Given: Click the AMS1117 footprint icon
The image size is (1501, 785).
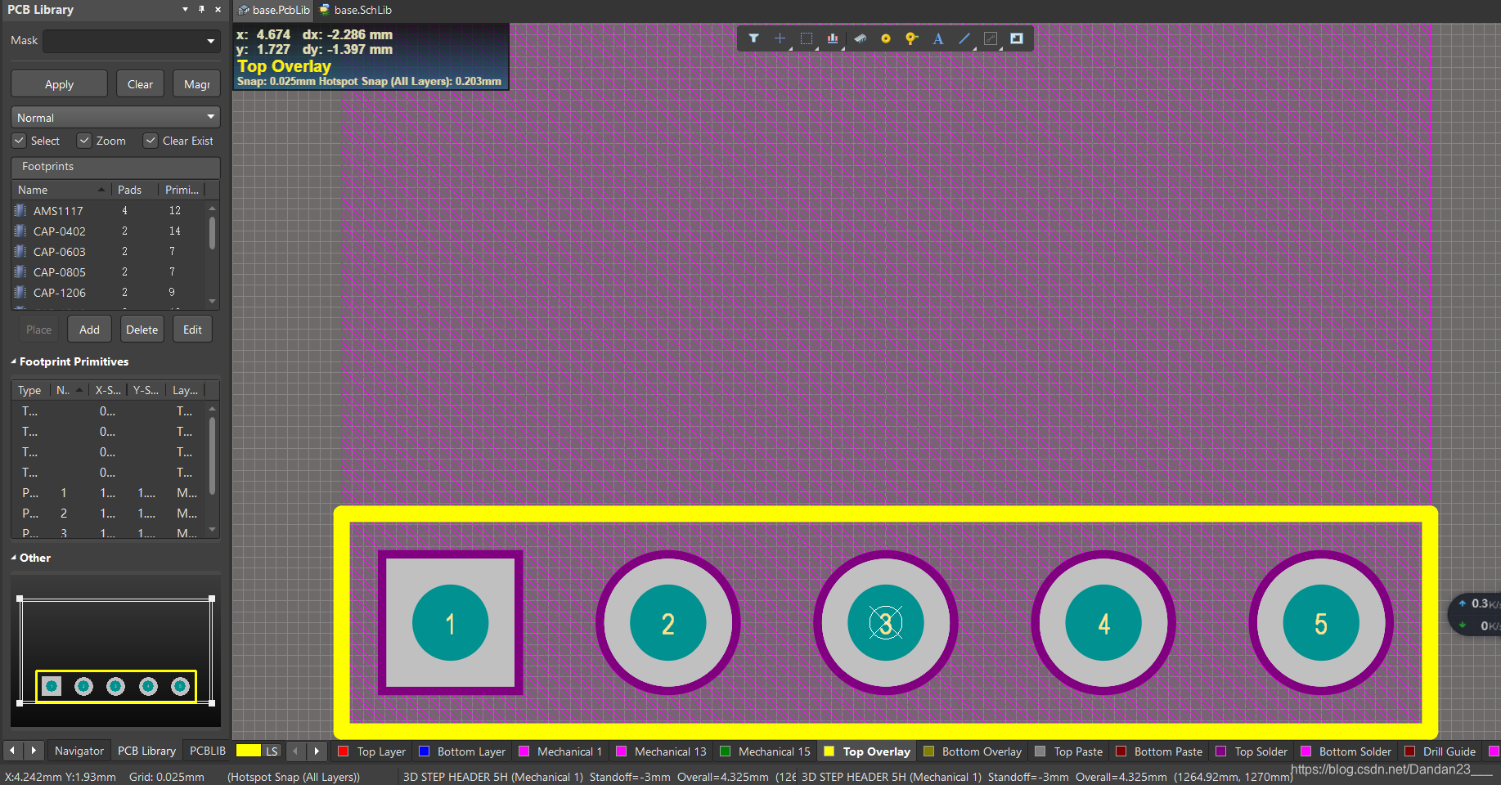Looking at the screenshot, I should (x=20, y=210).
